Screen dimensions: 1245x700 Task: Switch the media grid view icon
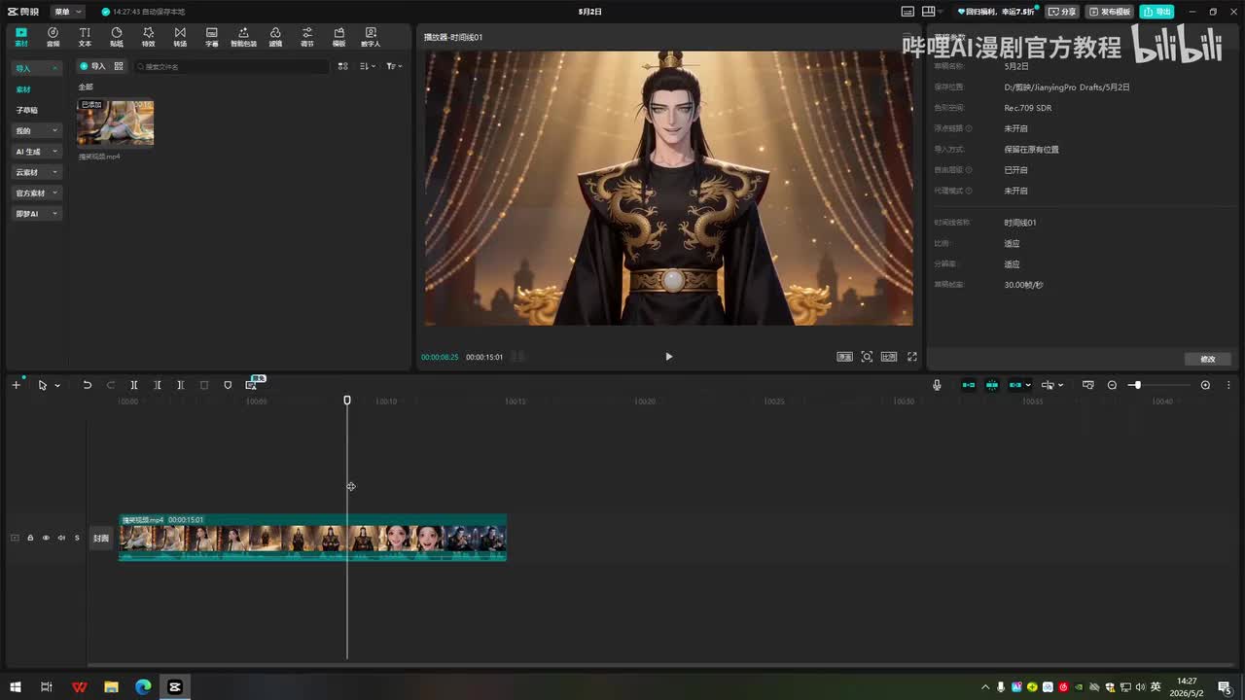coord(342,66)
